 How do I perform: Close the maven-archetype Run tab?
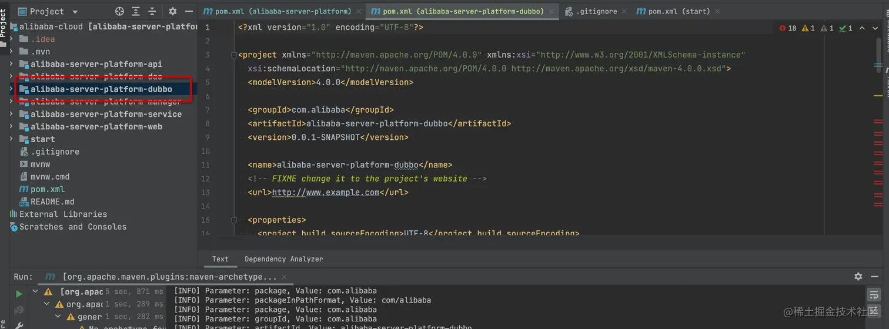coord(285,277)
